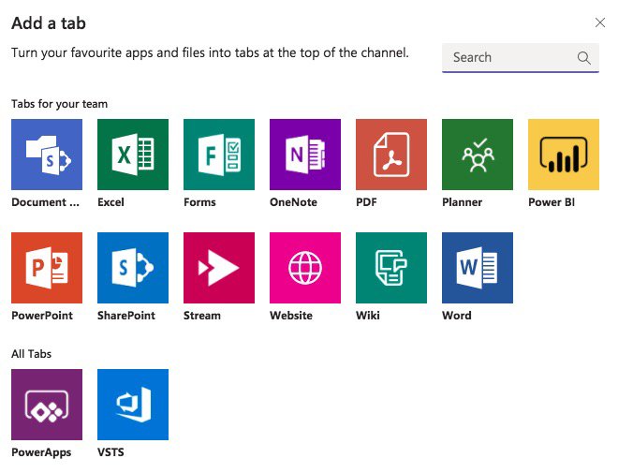Click the "Planner" label text
Screen dimensions: 618x473
click(x=462, y=202)
